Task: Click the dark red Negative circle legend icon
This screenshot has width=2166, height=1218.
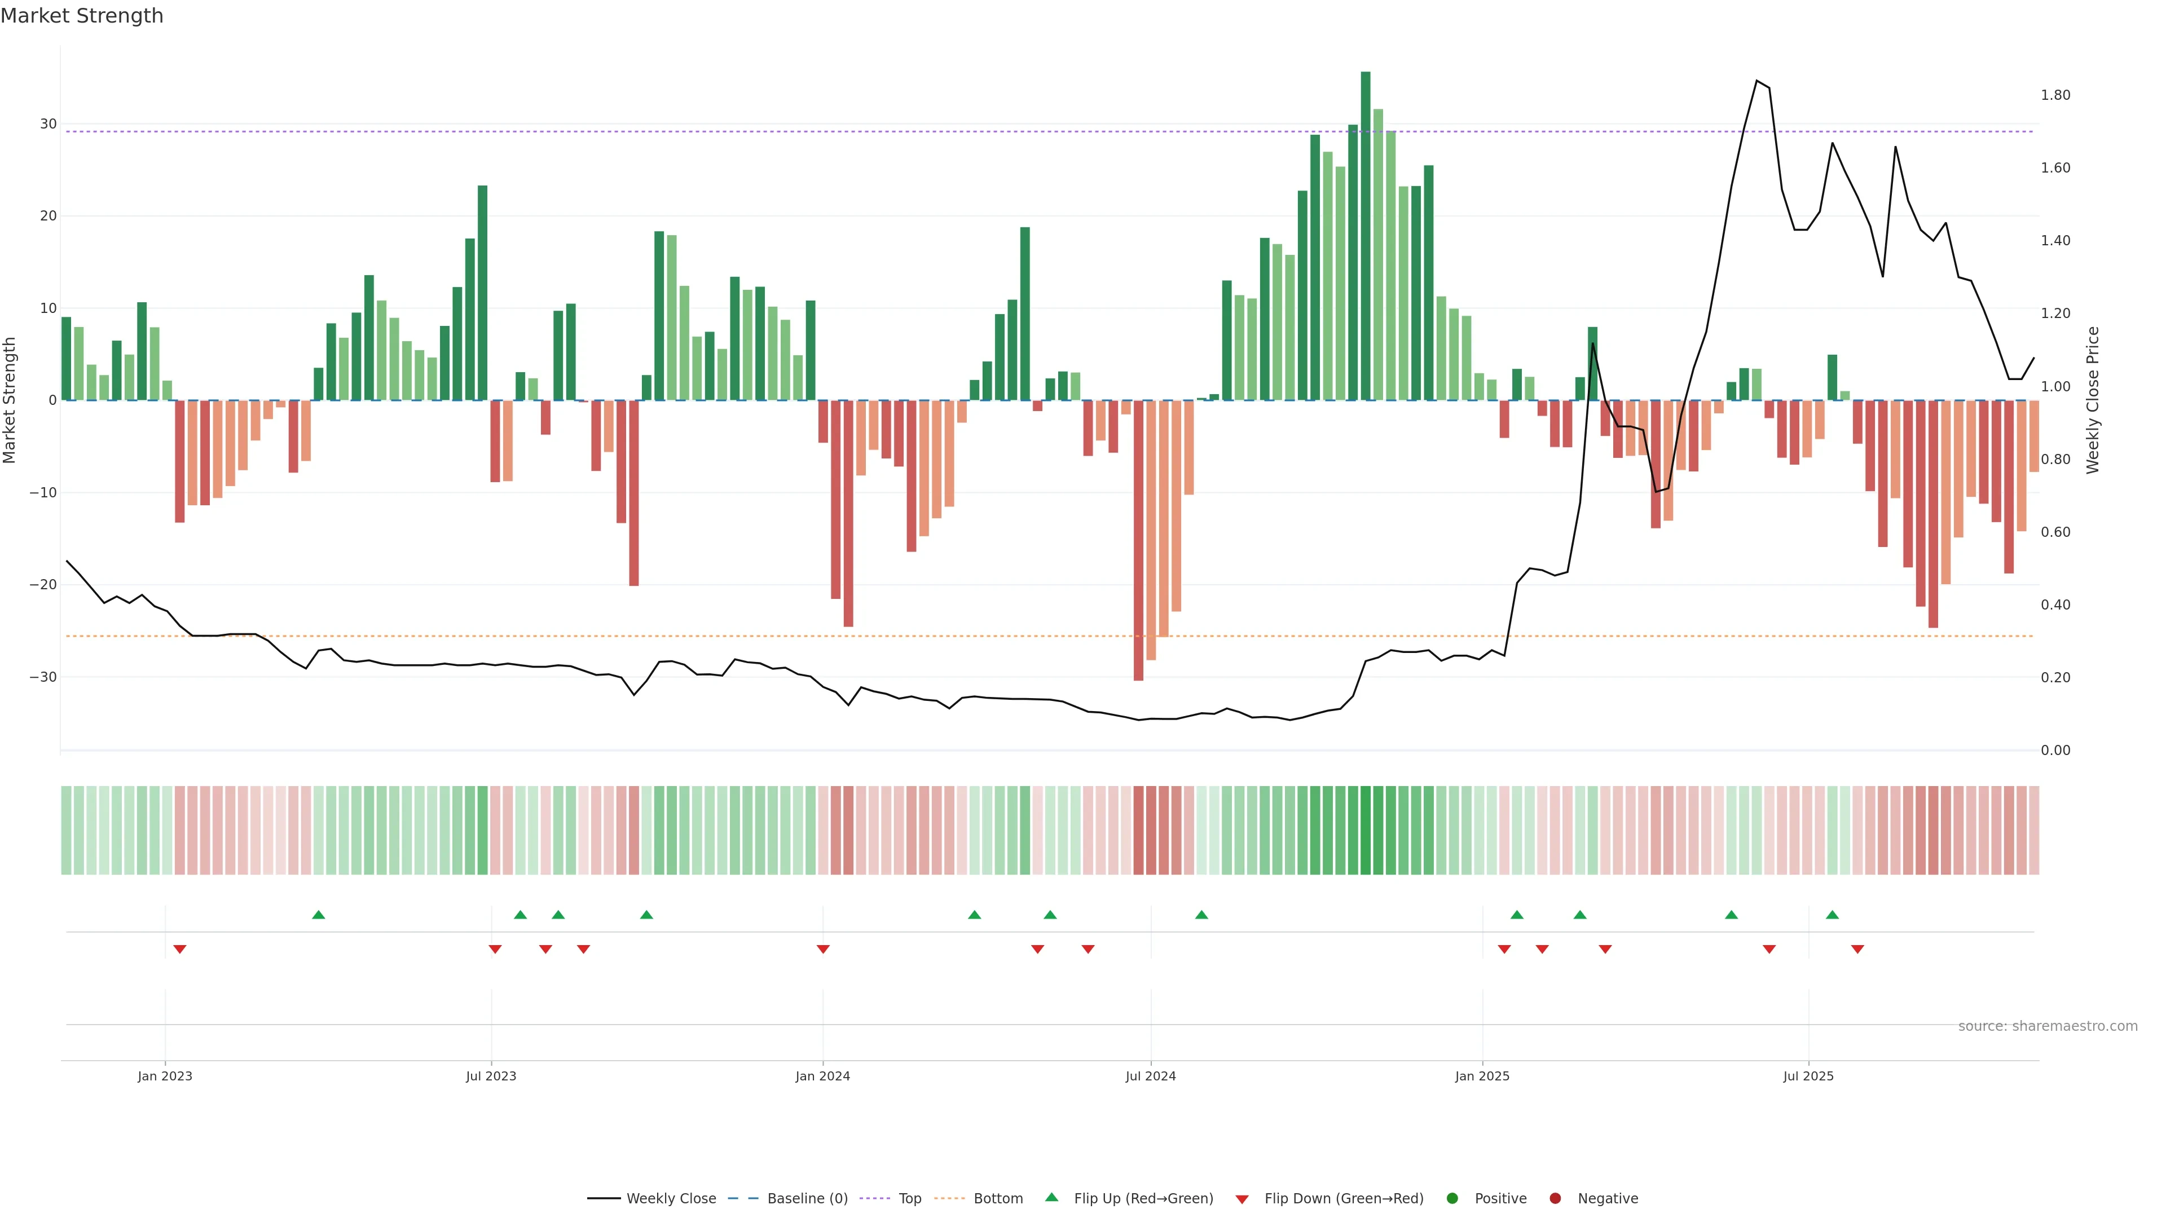Action: 1555,1199
